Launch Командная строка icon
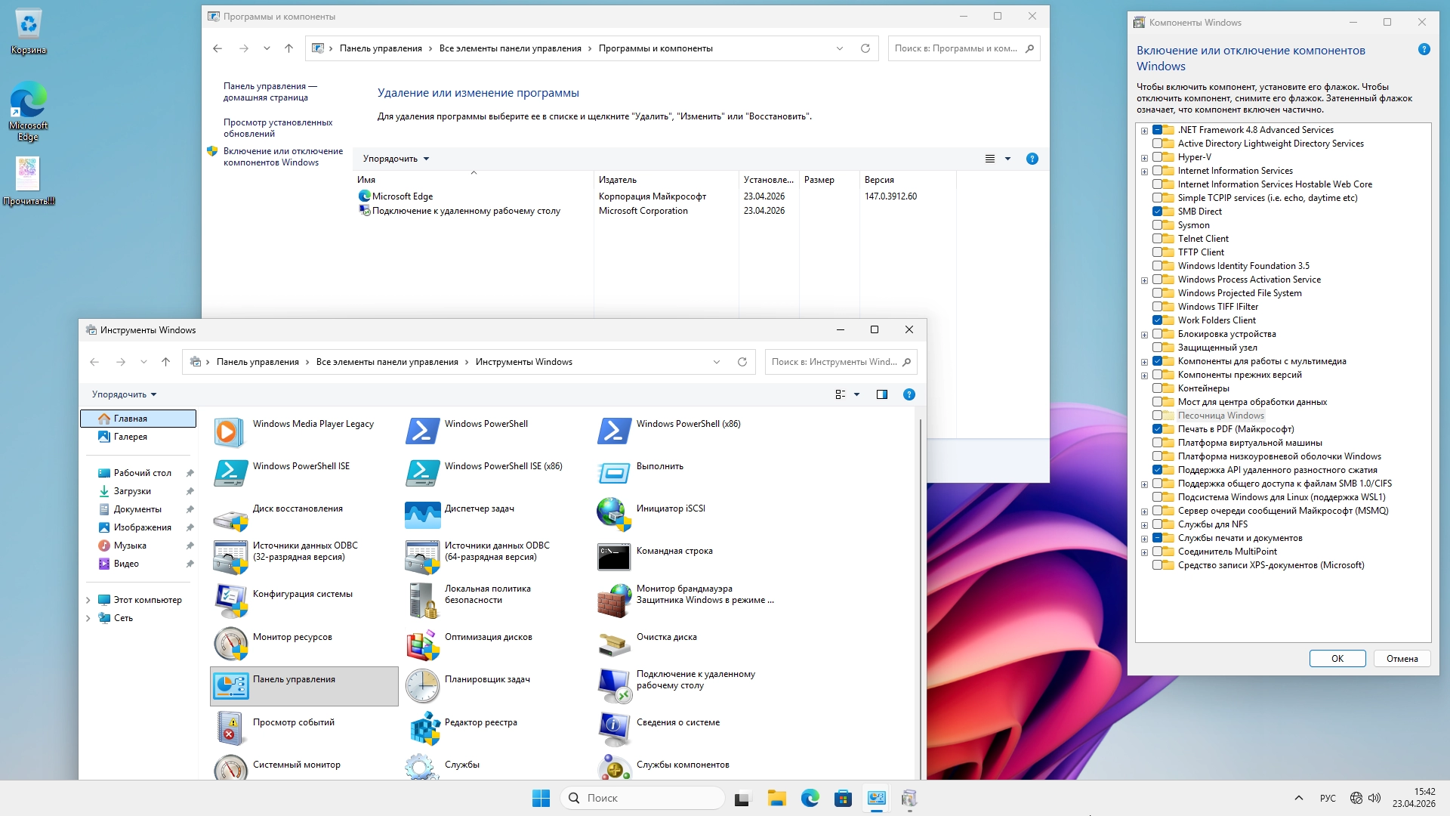The image size is (1450, 816). tap(613, 557)
